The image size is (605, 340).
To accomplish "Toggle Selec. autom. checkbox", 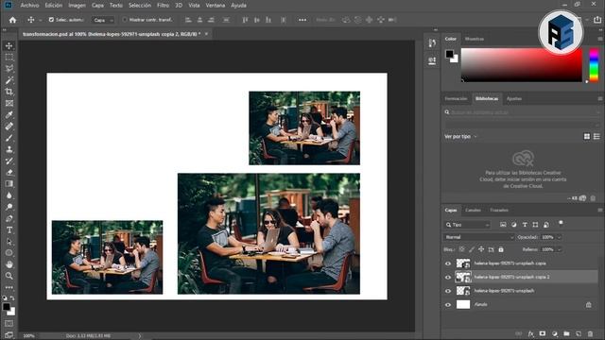I will tap(51, 19).
